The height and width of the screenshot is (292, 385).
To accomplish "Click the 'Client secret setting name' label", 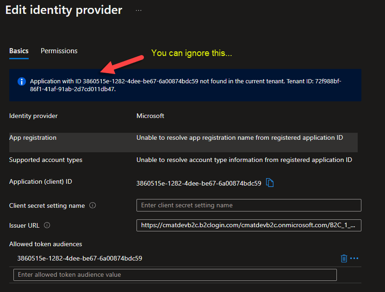I will (x=47, y=205).
